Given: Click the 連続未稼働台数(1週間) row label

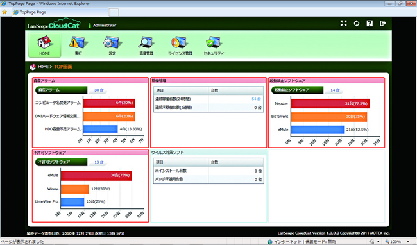Looking at the screenshot, I should (173, 108).
